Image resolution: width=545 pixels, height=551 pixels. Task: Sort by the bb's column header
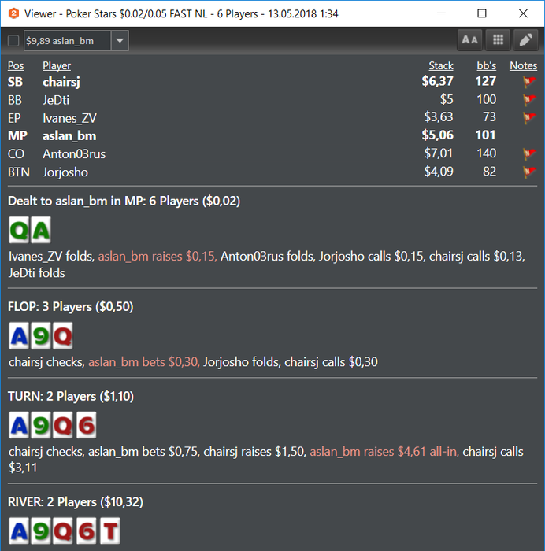[486, 65]
